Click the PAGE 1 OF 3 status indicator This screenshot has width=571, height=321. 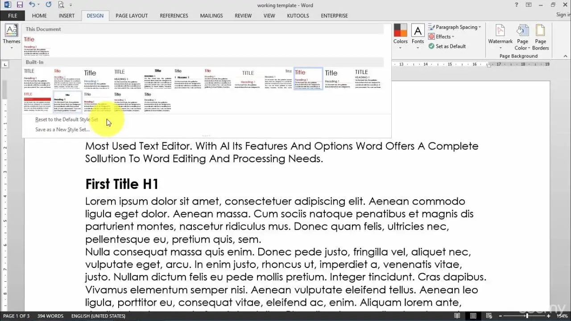coord(17,316)
